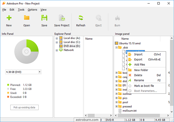Collapse the .disk folder node

116,47
